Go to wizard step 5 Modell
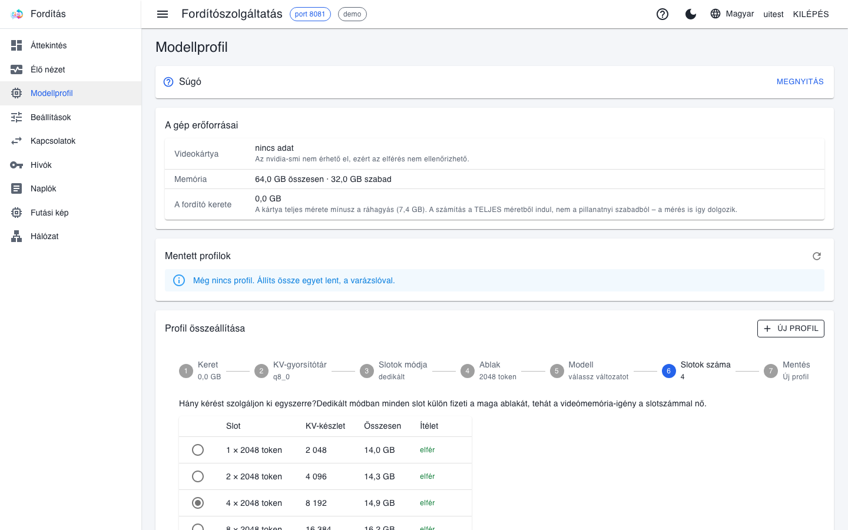Screen dimensions: 848x530 (589, 370)
